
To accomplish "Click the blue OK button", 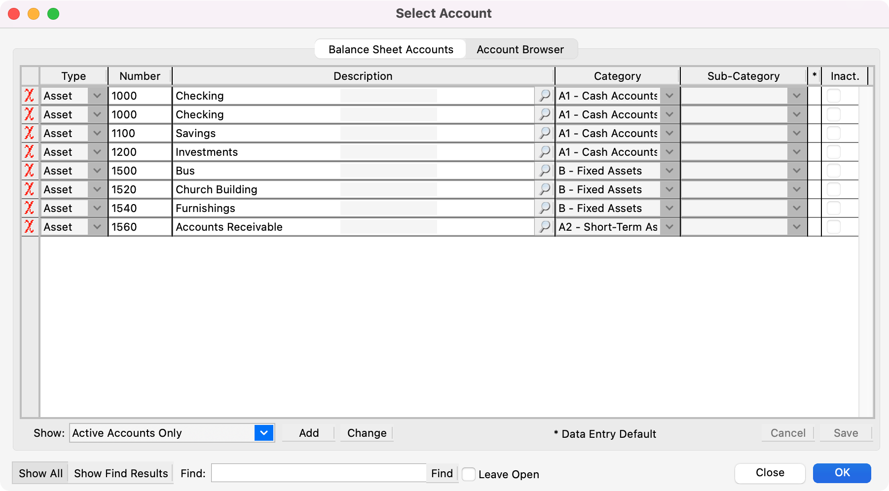I will [842, 473].
